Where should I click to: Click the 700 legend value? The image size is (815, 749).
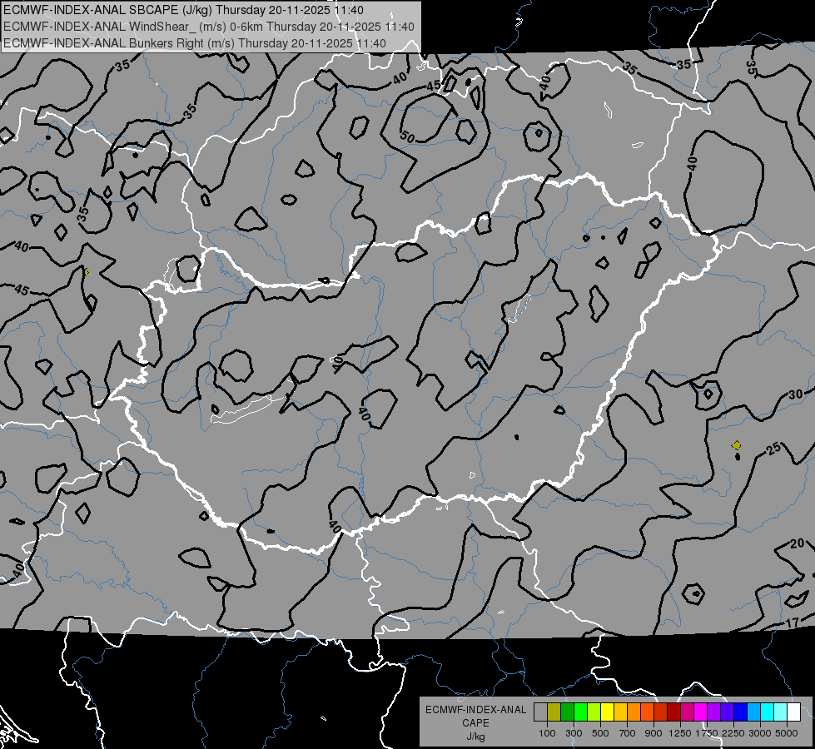point(628,733)
